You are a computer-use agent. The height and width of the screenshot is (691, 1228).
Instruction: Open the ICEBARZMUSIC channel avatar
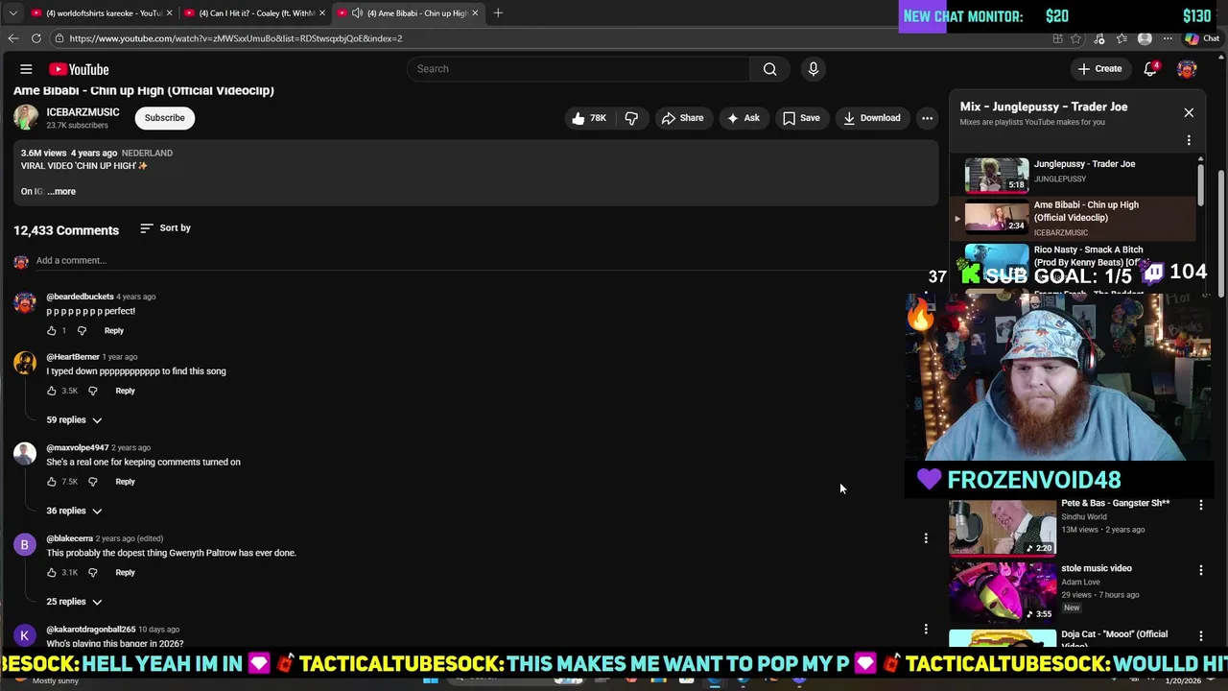(x=26, y=117)
